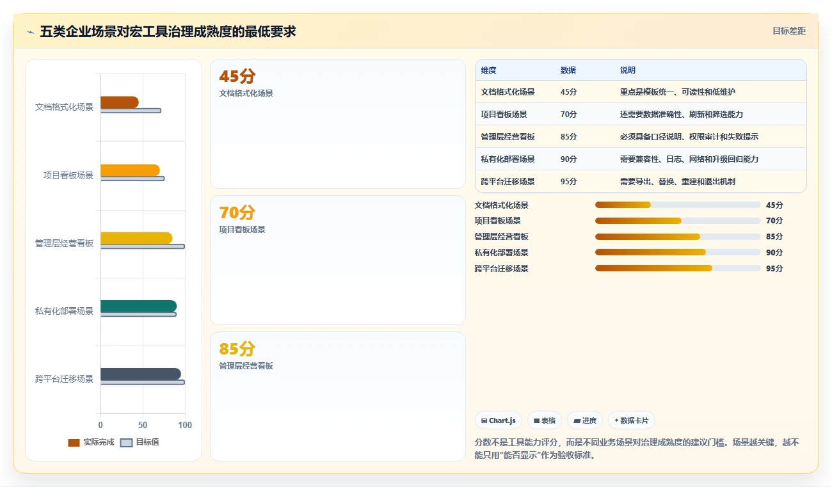Select the 85分 data card
Viewport: 832px width, 487px height.
pos(337,396)
